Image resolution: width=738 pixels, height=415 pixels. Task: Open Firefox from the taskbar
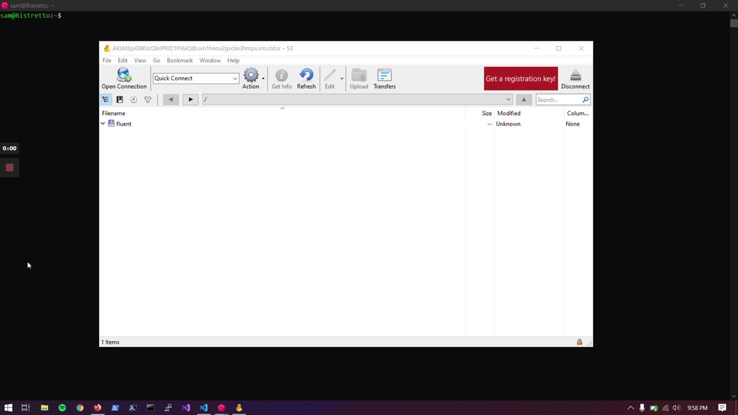tap(97, 408)
